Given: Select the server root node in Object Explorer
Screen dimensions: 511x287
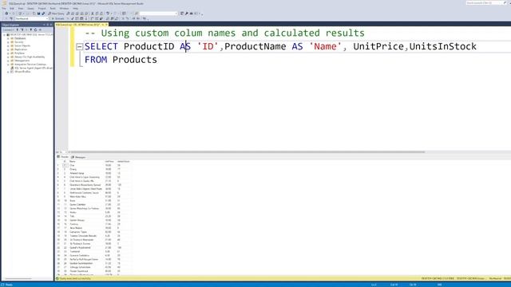Looking at the screenshot, I should coord(31,34).
